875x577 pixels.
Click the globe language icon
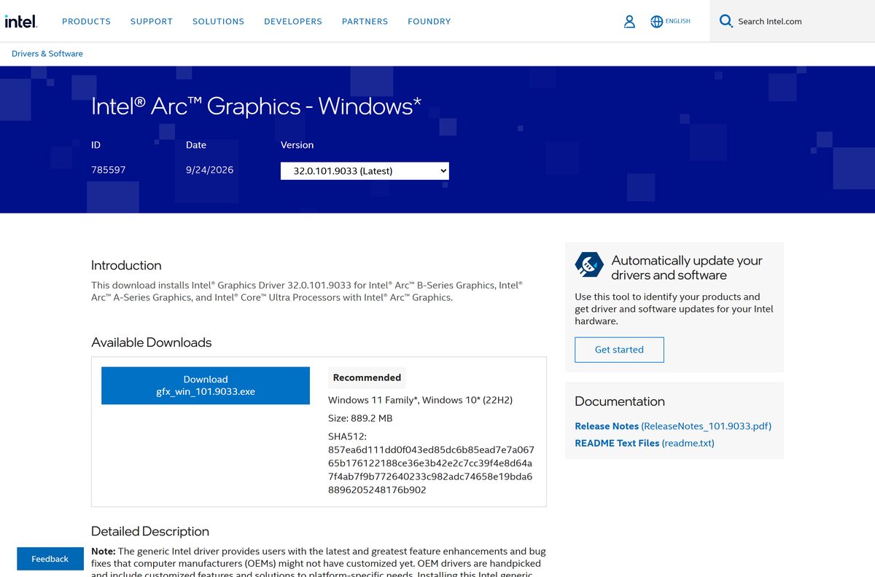point(656,21)
